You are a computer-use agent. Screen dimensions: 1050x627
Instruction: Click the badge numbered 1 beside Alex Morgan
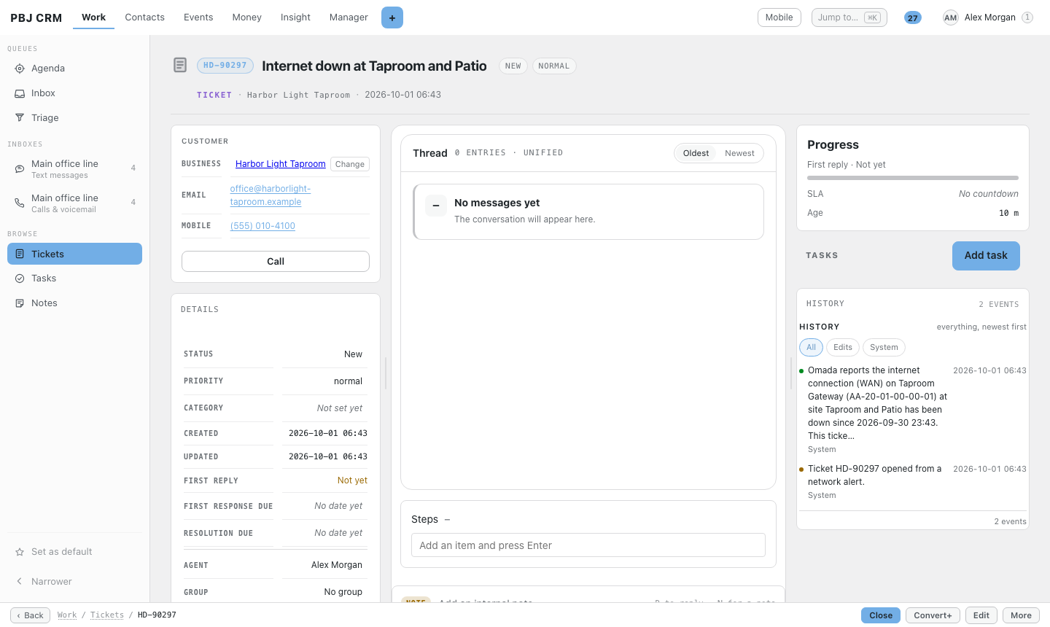click(x=1027, y=17)
